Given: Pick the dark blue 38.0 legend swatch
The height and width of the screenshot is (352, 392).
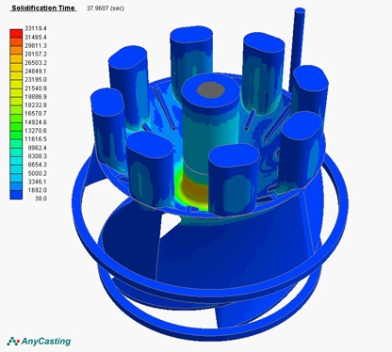Looking at the screenshot, I should click(x=16, y=195).
